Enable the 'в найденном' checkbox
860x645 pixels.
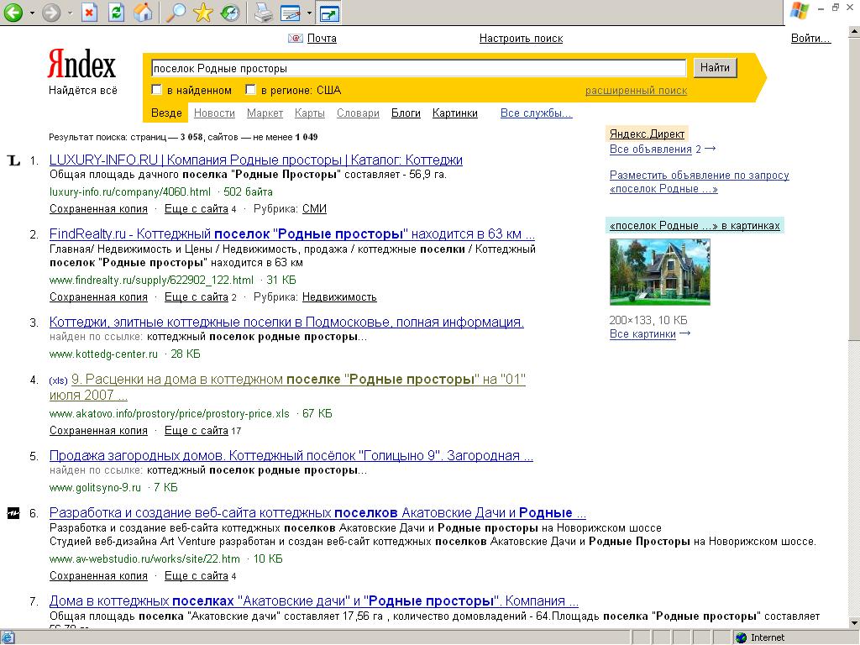[156, 88]
